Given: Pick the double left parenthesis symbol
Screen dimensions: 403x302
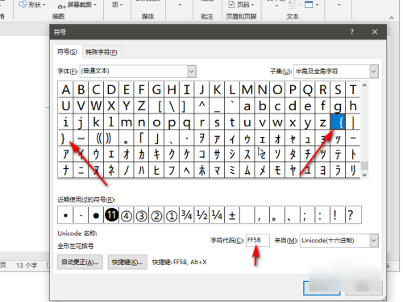Looking at the screenshot, I should pos(96,139).
